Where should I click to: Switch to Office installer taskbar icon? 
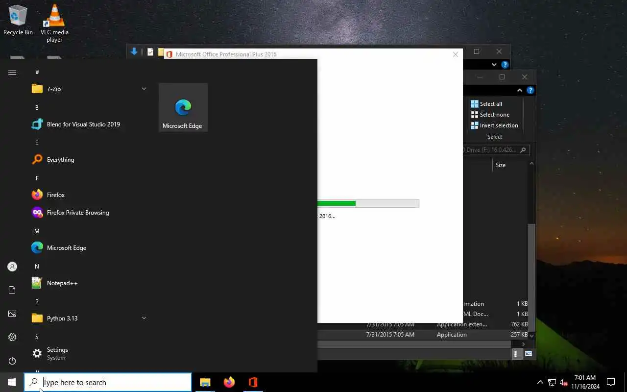[x=253, y=382]
